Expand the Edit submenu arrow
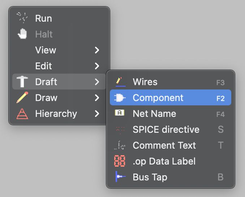This screenshot has width=245, height=197. click(x=97, y=66)
